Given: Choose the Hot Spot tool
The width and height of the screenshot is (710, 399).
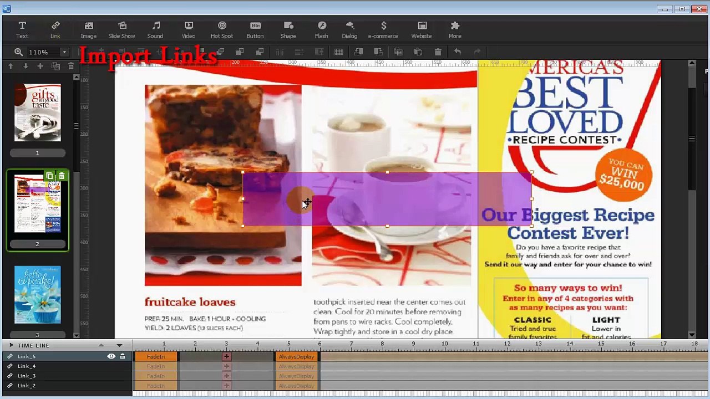Looking at the screenshot, I should pos(222,30).
